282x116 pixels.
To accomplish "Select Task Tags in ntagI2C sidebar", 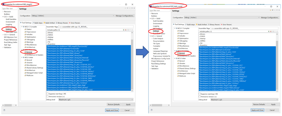I will click(8, 45).
